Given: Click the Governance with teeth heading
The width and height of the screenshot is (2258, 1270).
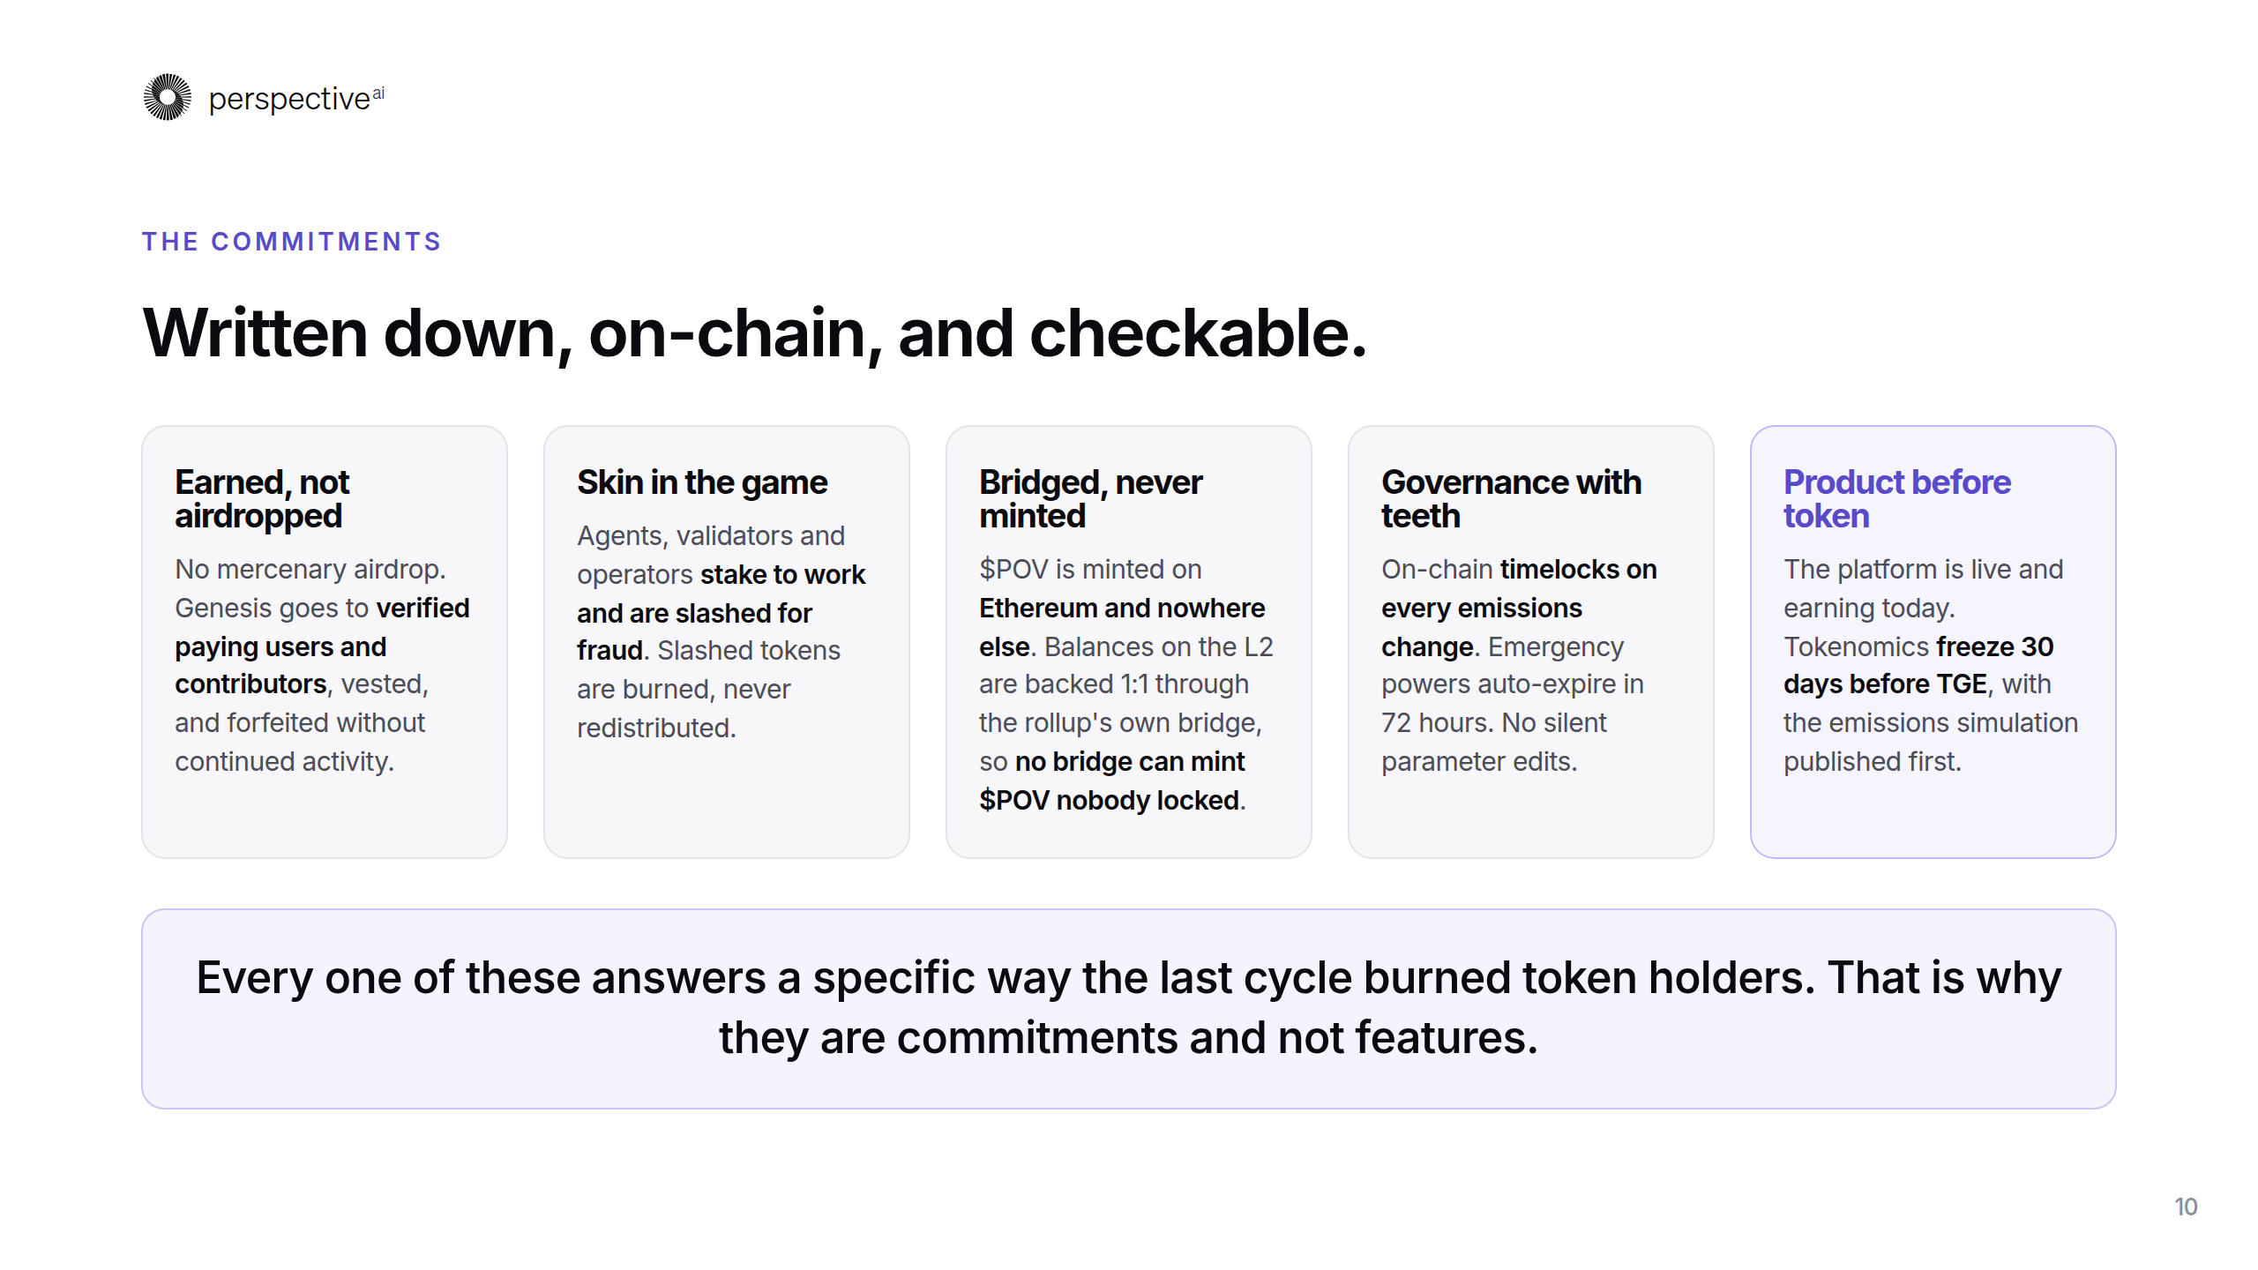Looking at the screenshot, I should (x=1511, y=498).
